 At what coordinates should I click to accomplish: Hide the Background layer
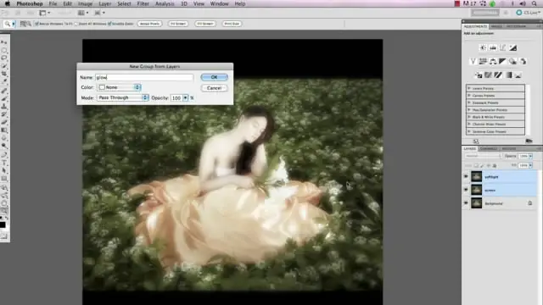(x=466, y=203)
